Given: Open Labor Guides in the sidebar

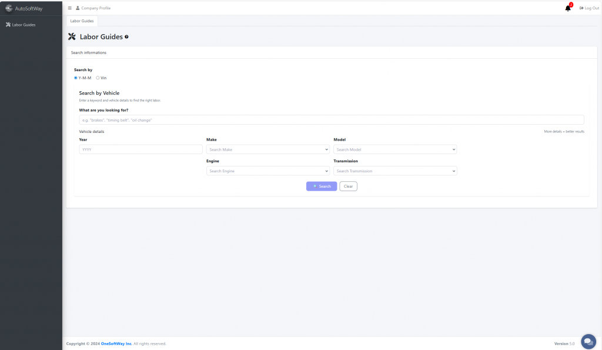Looking at the screenshot, I should coord(24,25).
